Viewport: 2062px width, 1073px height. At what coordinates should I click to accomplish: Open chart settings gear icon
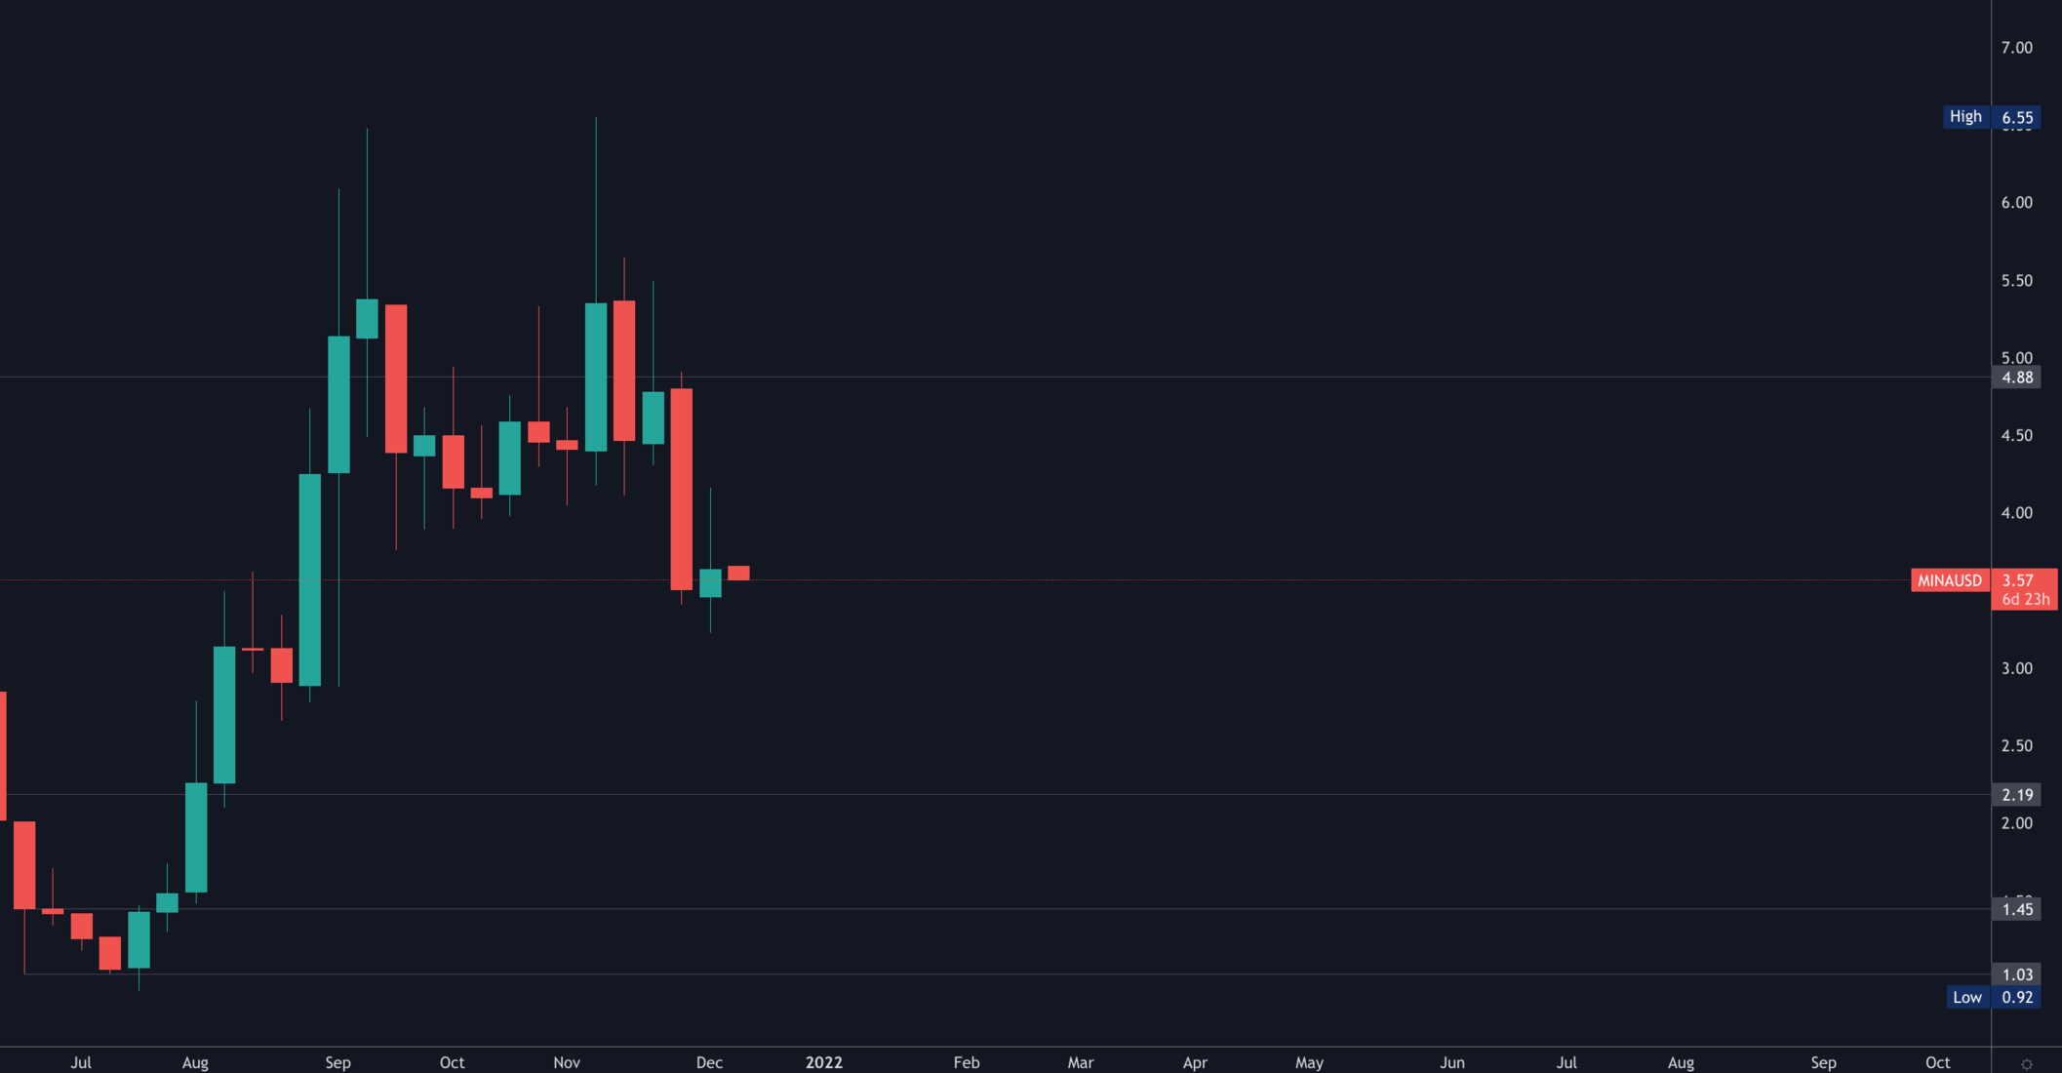(2026, 1063)
